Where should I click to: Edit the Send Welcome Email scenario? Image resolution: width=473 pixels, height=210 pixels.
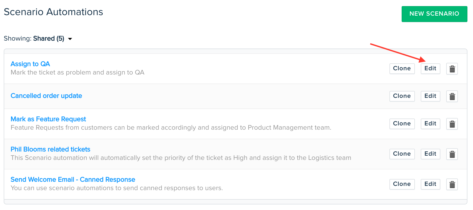(x=430, y=184)
